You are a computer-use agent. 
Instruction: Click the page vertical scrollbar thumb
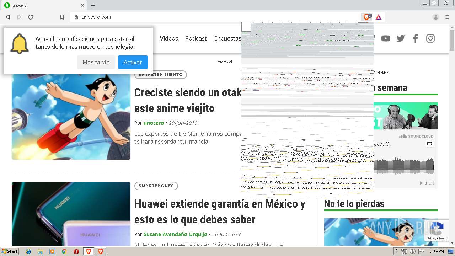452,41
